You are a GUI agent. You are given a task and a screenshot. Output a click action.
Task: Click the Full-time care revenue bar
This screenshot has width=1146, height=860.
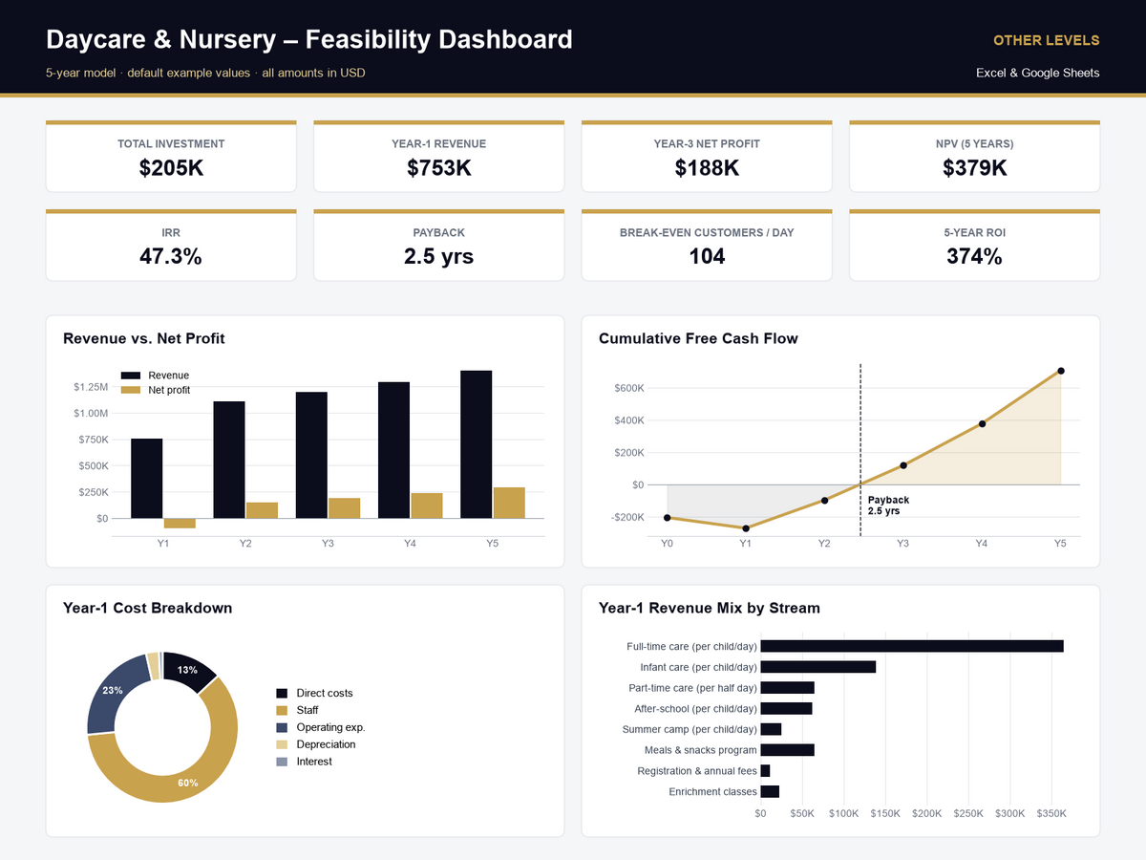tap(912, 646)
